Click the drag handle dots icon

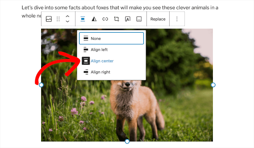coord(58,19)
